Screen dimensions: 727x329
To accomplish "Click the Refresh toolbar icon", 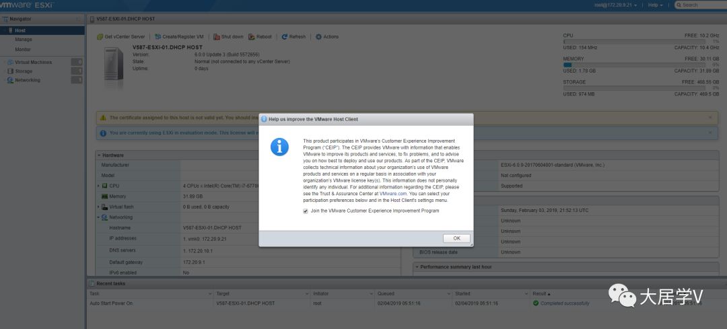I will [285, 36].
